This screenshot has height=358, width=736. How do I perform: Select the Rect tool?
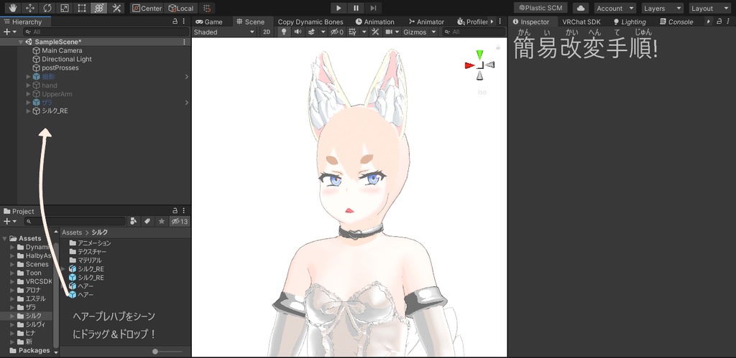(x=82, y=8)
